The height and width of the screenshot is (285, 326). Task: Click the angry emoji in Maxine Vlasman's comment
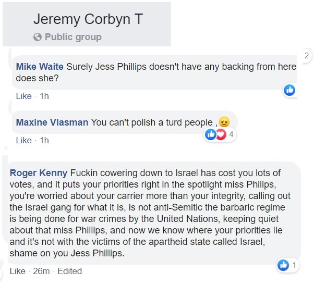pyautogui.click(x=224, y=123)
